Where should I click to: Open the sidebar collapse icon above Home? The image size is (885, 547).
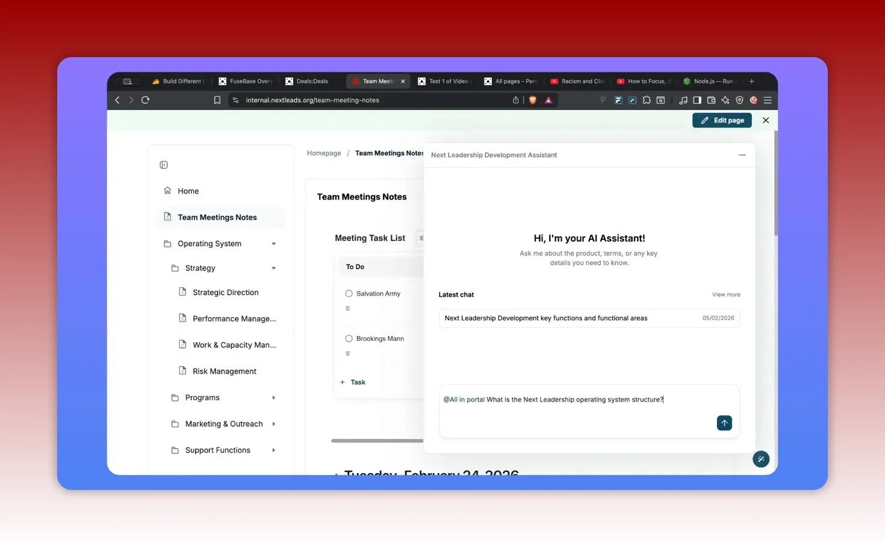click(163, 164)
